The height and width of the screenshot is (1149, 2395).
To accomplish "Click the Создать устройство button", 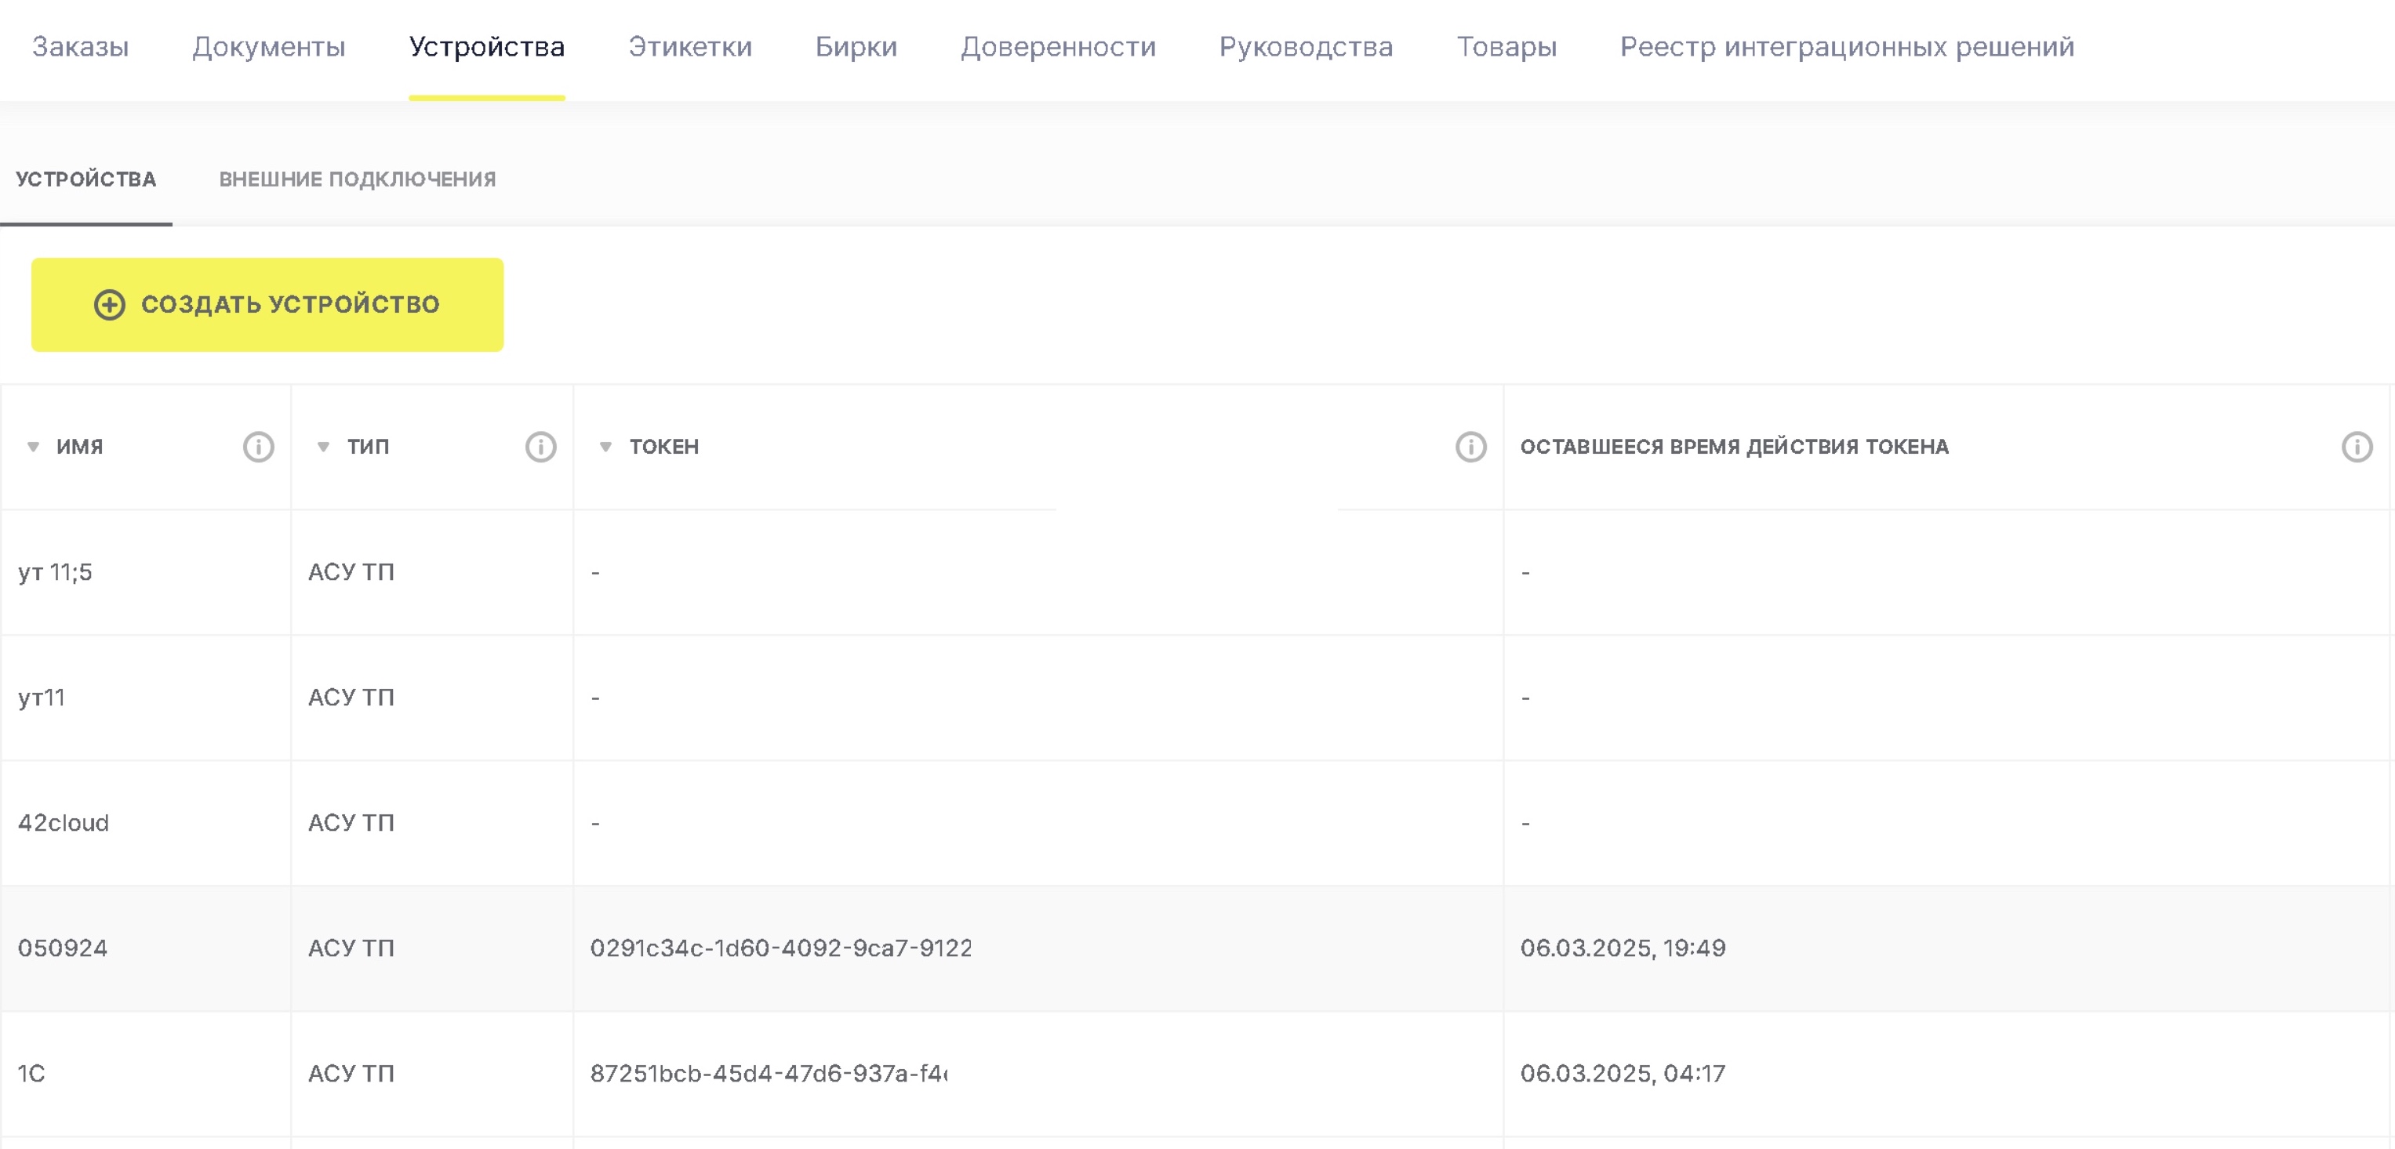I will [267, 305].
